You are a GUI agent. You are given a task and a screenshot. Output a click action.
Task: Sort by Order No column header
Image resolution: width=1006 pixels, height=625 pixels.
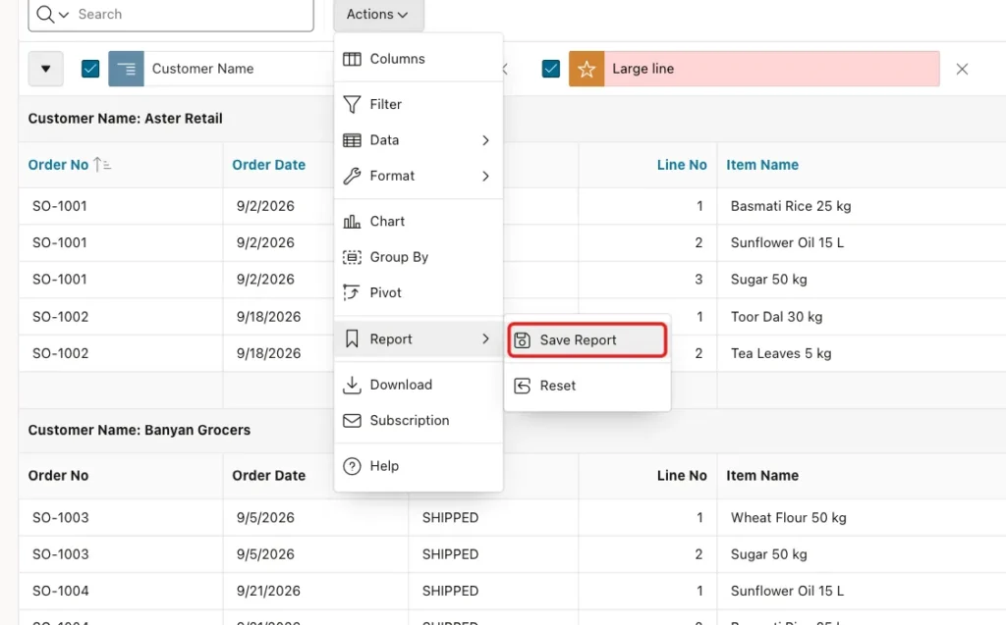click(x=58, y=165)
